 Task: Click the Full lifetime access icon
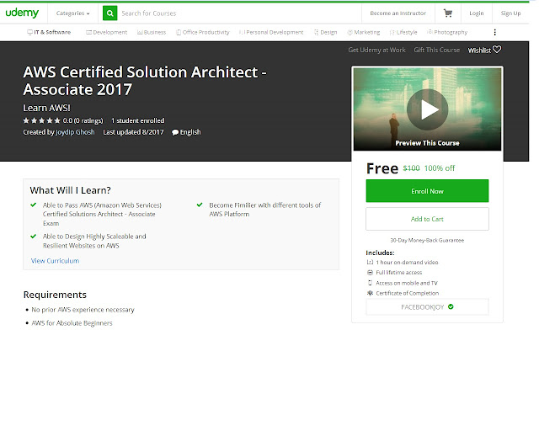370,272
